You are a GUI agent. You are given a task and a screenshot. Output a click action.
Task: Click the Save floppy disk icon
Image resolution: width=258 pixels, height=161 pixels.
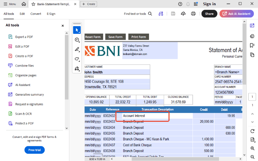173,14
